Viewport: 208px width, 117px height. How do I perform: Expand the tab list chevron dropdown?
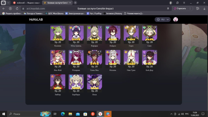pyautogui.click(x=8, y=3)
